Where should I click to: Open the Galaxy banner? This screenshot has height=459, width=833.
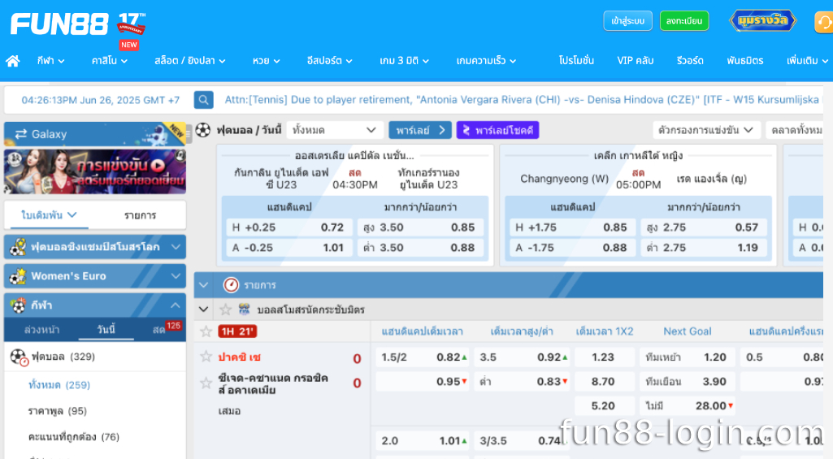point(95,134)
